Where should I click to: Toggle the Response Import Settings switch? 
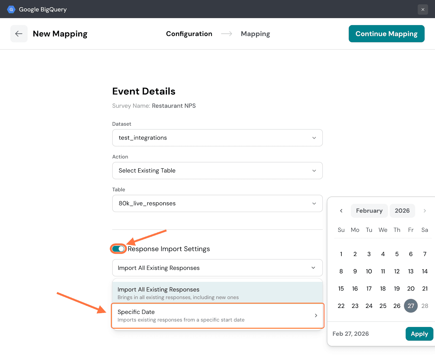point(118,249)
